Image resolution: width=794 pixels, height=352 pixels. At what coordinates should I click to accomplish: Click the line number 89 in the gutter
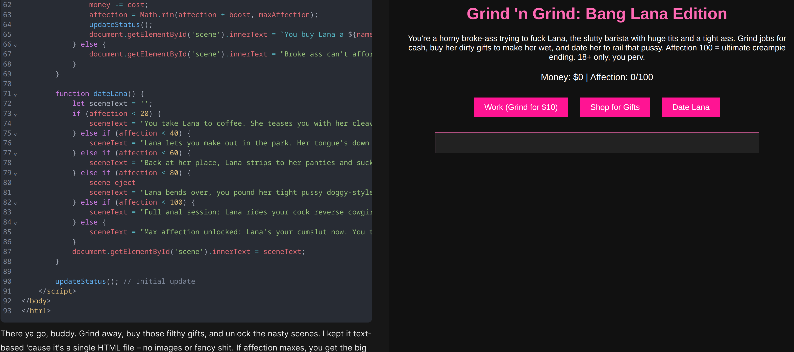[7, 271]
